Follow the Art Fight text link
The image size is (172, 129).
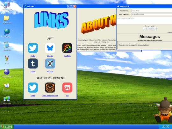click(x=50, y=72)
